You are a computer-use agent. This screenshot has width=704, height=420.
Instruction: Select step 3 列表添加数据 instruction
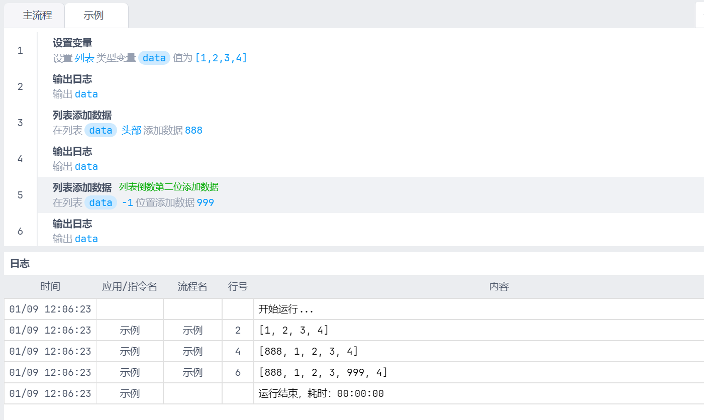coord(82,116)
